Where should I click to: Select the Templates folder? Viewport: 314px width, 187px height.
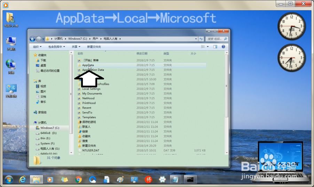click(x=89, y=117)
